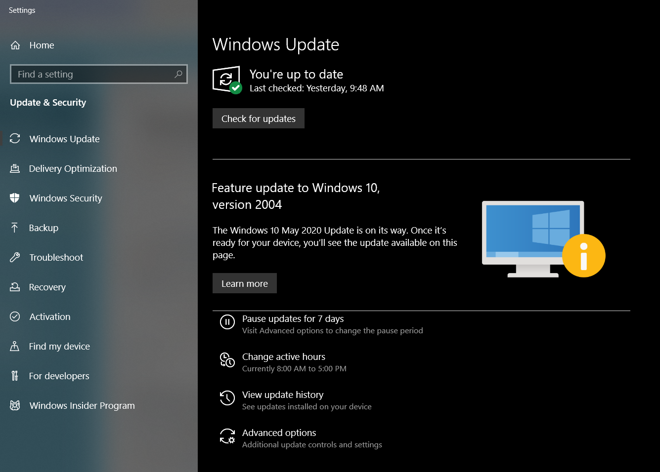This screenshot has width=660, height=472.
Task: Click the Update & Security section header
Action: (x=48, y=103)
